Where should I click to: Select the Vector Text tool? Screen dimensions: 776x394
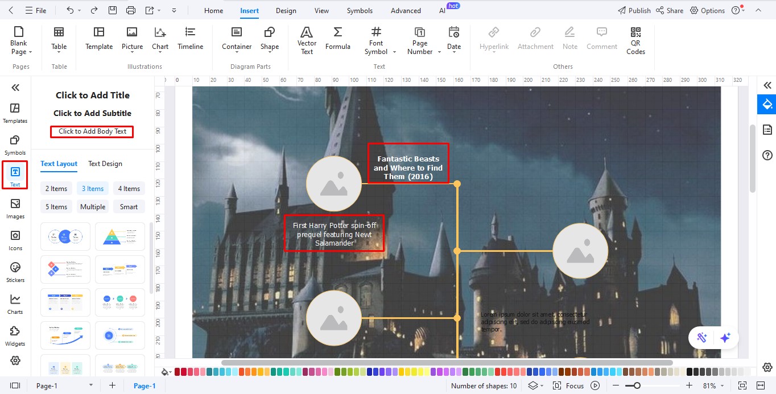(x=307, y=40)
